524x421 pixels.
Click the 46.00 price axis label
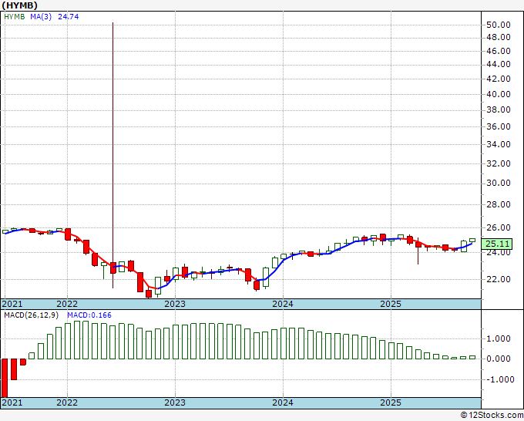[499, 51]
